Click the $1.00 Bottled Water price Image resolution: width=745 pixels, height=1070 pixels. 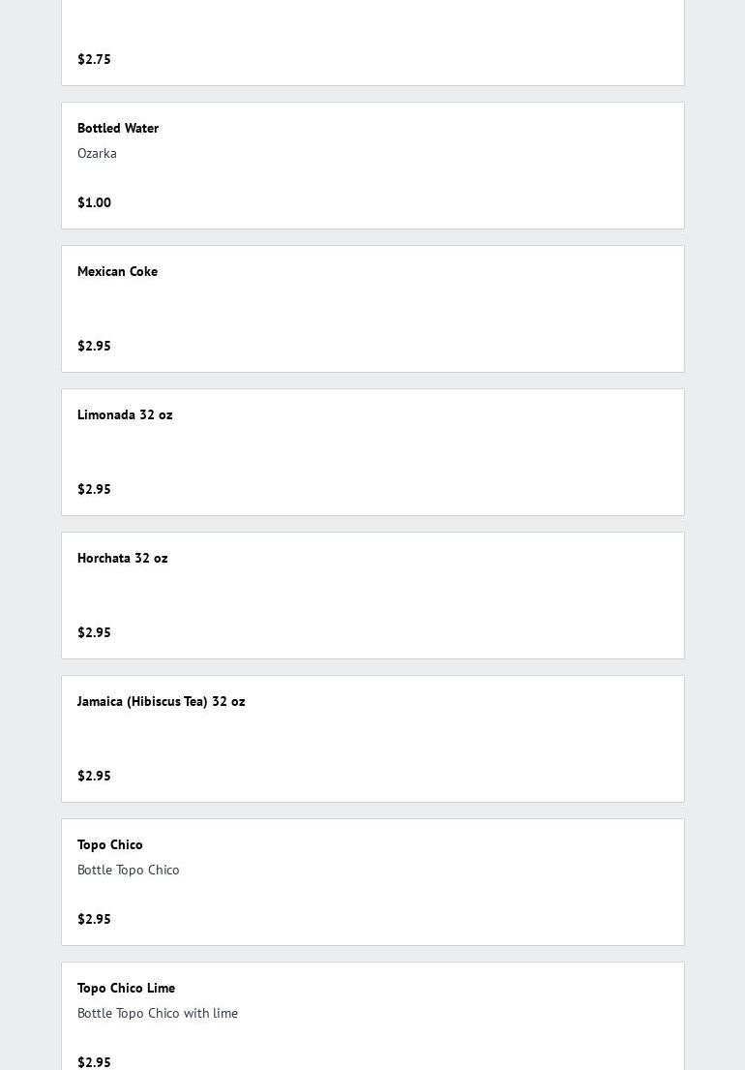click(94, 202)
